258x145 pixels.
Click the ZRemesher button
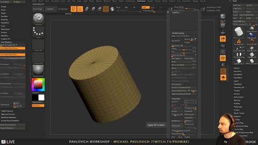click(177, 126)
